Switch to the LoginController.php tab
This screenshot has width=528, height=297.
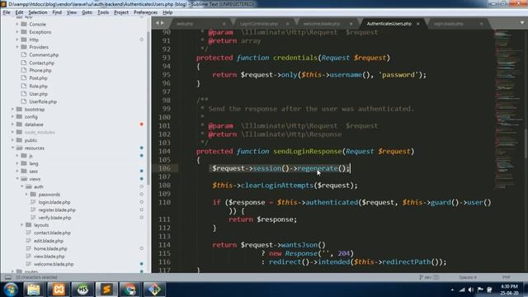pyautogui.click(x=259, y=24)
